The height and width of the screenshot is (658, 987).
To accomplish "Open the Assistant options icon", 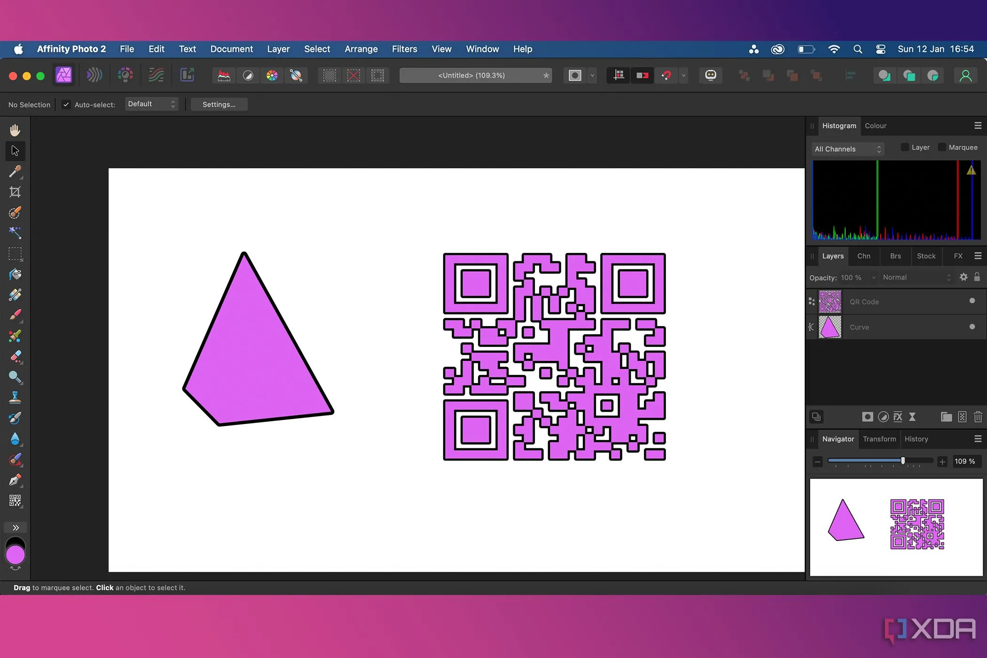I will (x=711, y=76).
